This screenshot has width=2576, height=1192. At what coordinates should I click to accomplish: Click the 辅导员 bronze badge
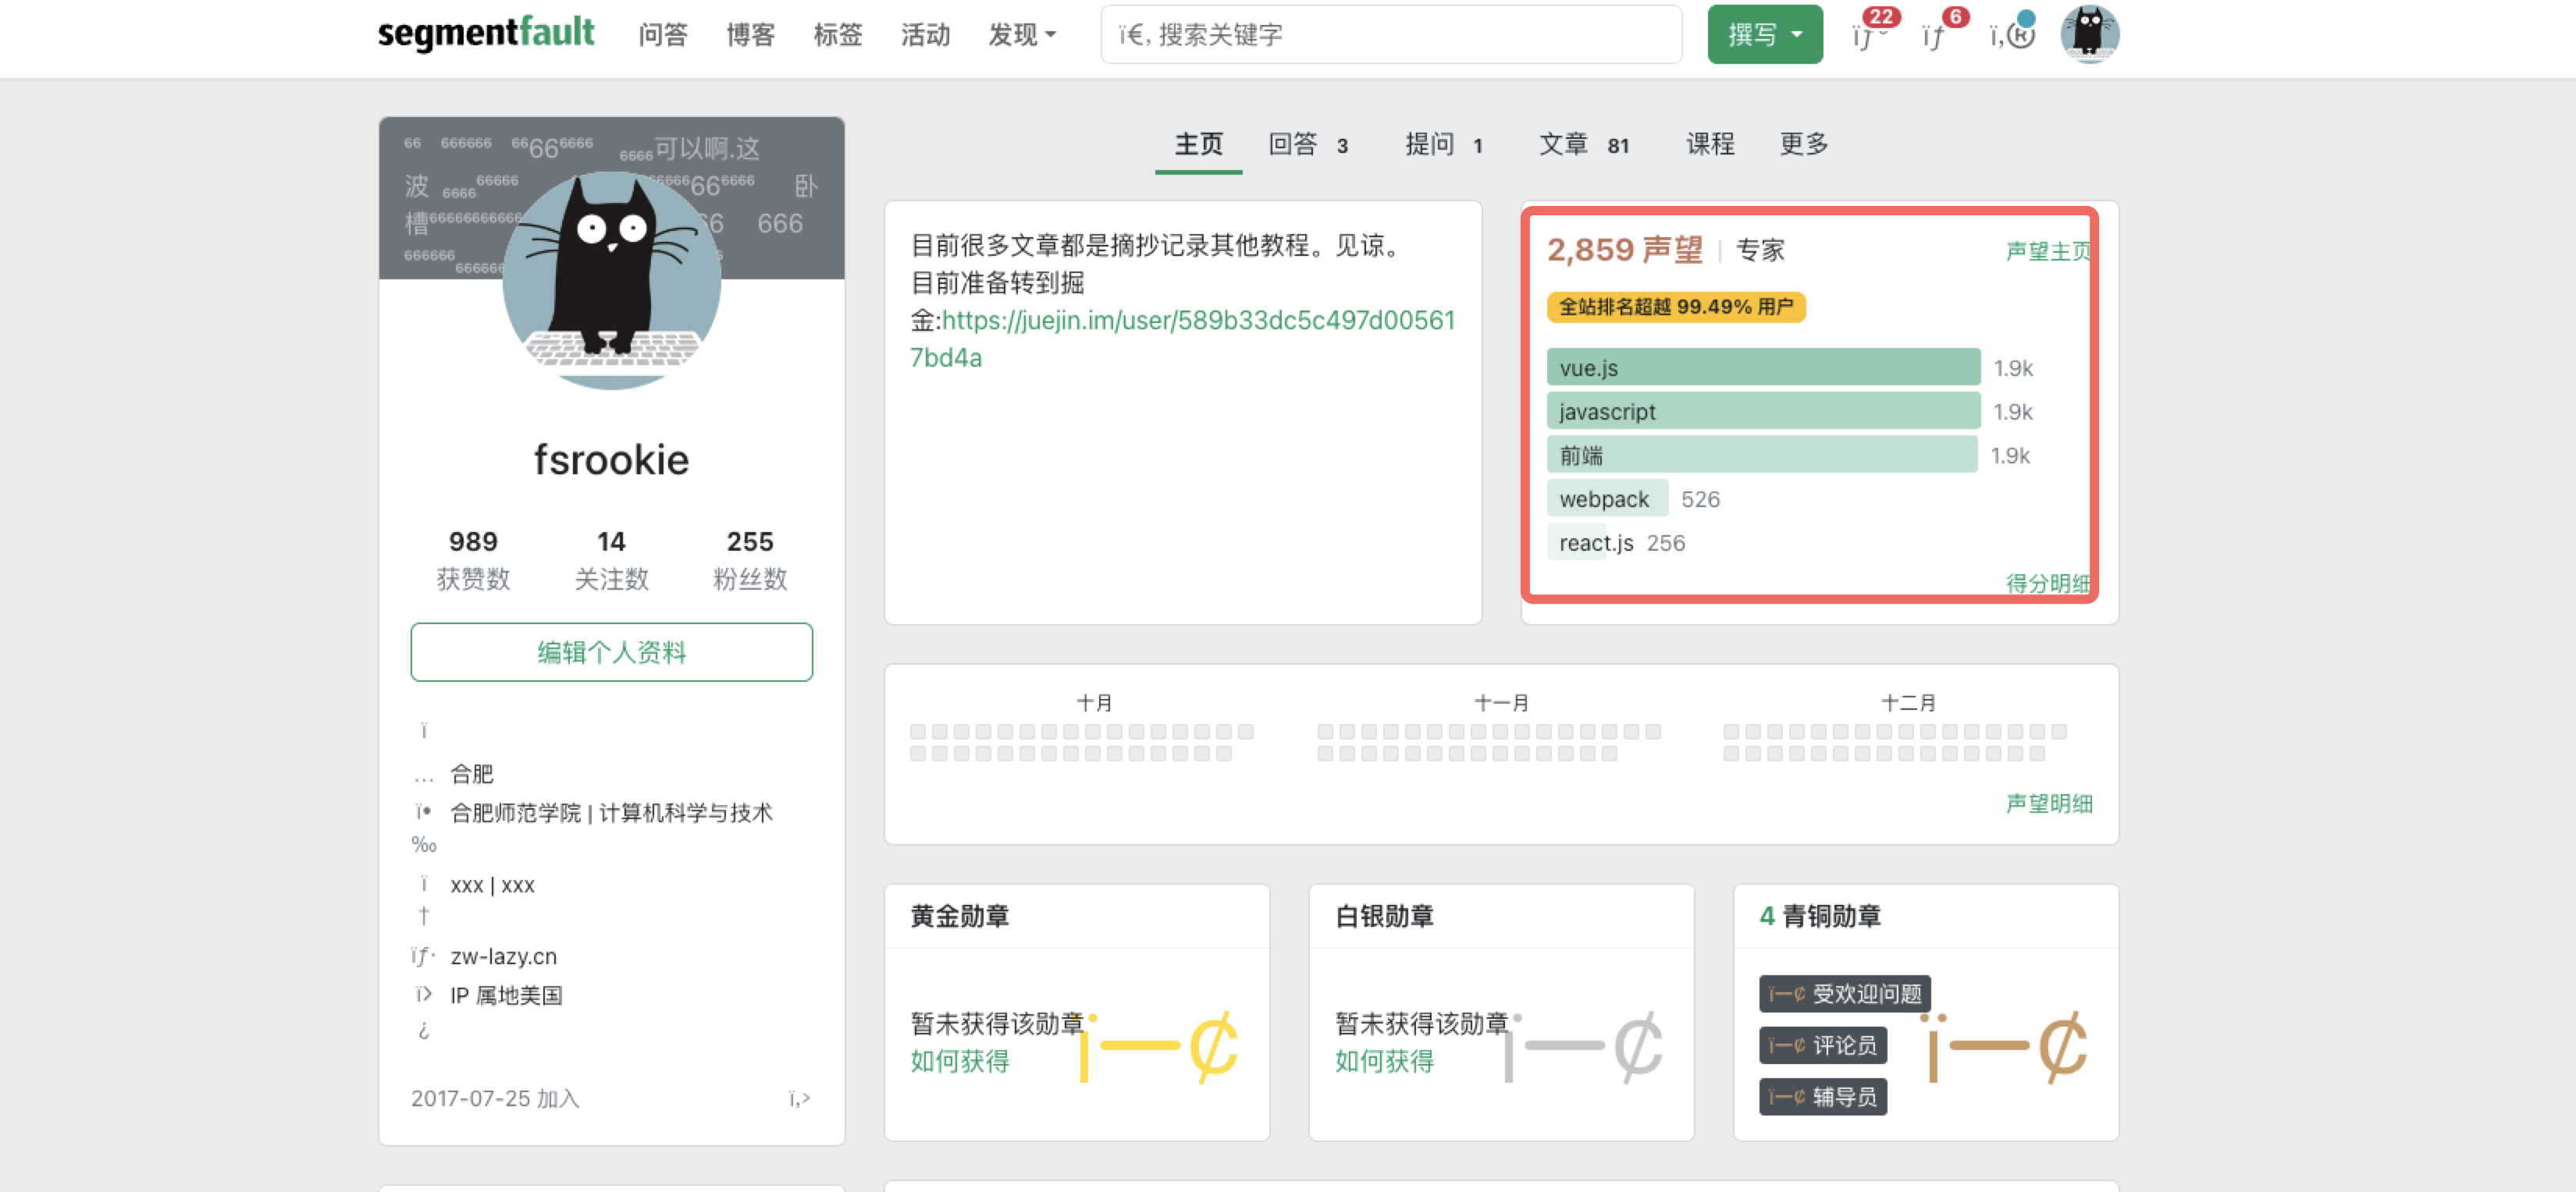[x=1822, y=1097]
